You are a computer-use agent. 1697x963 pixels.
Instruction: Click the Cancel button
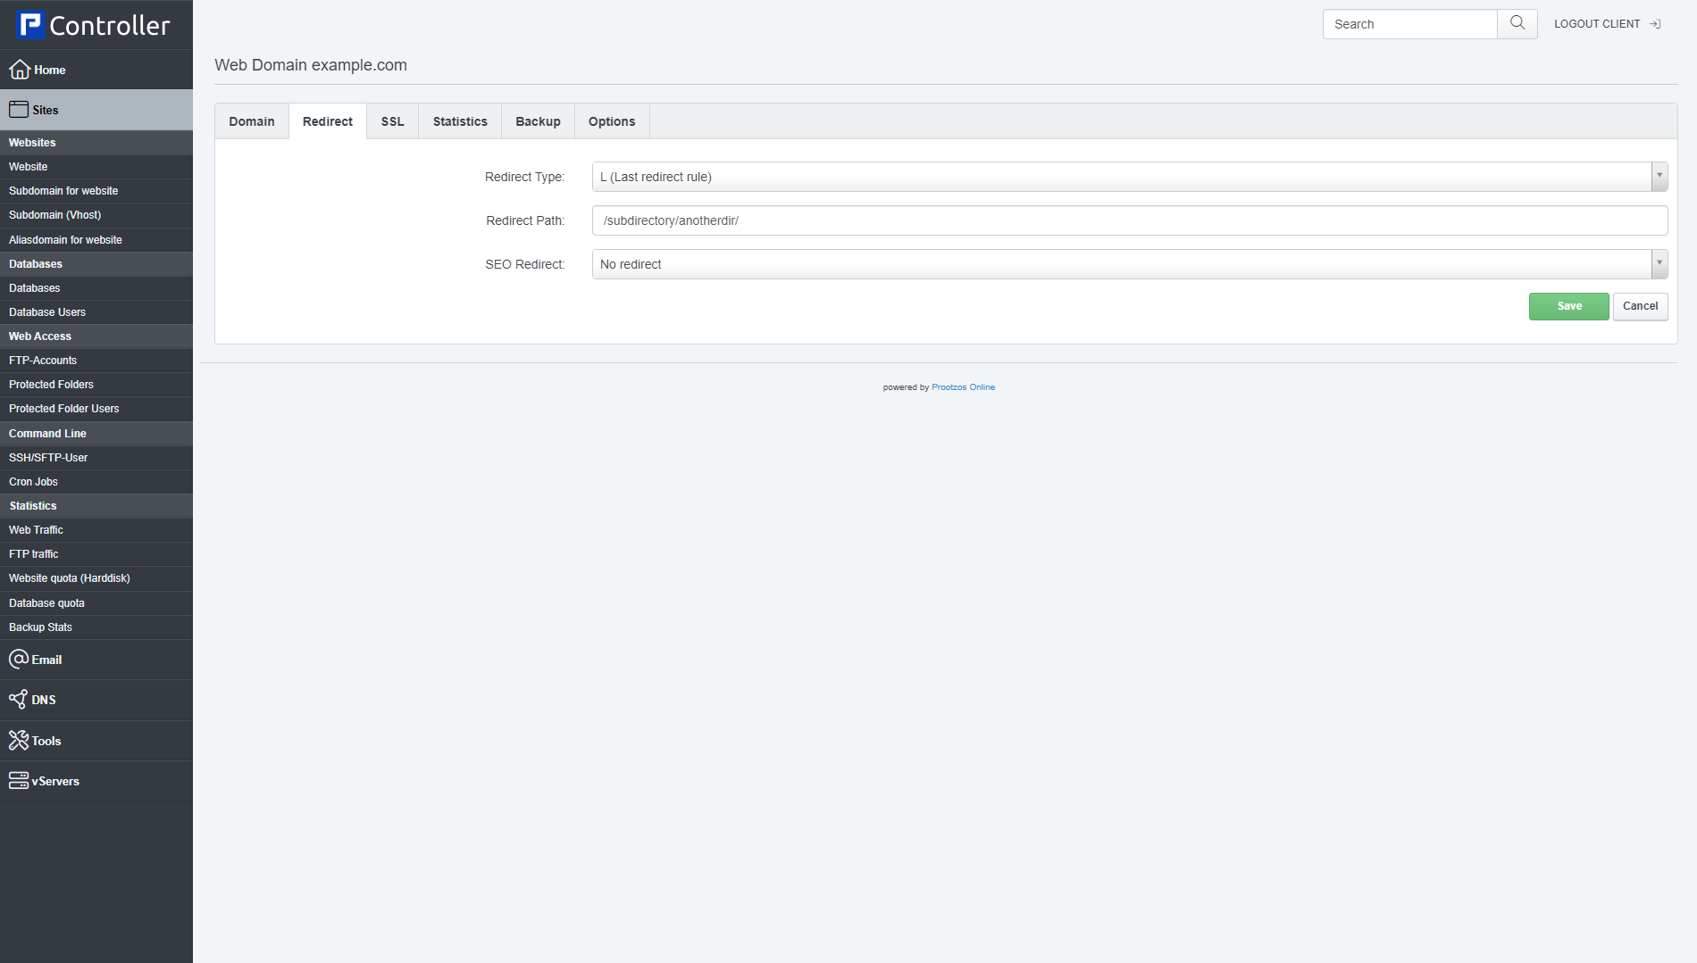point(1640,306)
